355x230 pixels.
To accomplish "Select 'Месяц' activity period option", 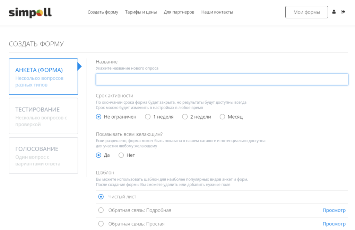I will pos(223,117).
